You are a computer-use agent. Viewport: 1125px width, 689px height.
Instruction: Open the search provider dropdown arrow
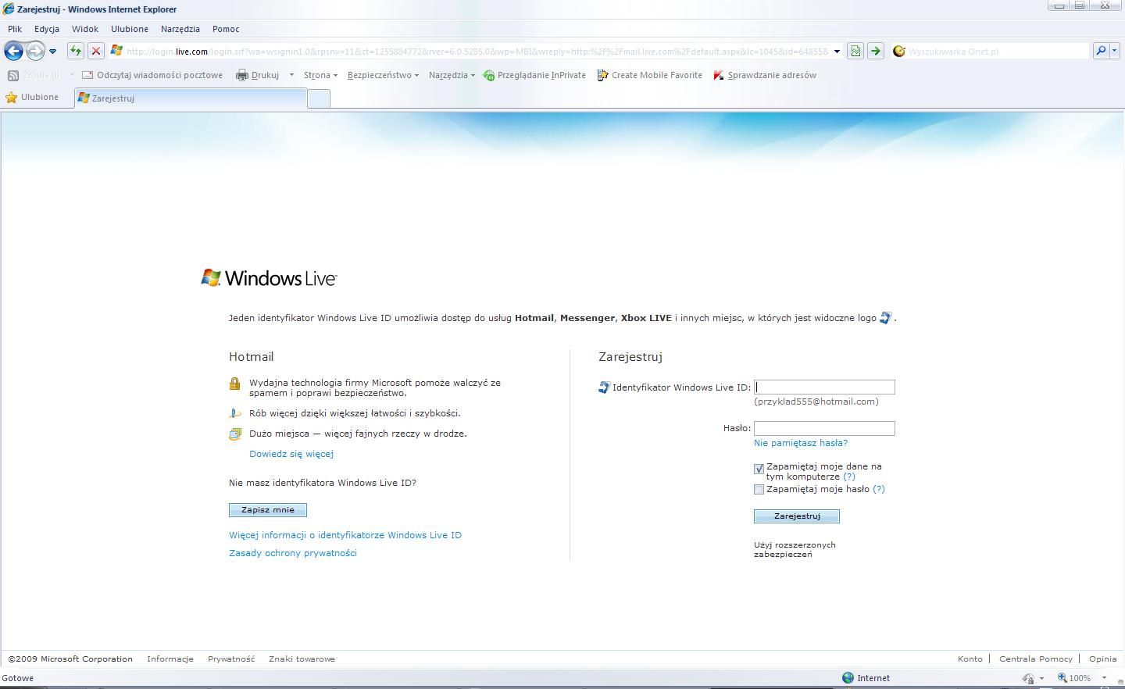coord(1114,52)
